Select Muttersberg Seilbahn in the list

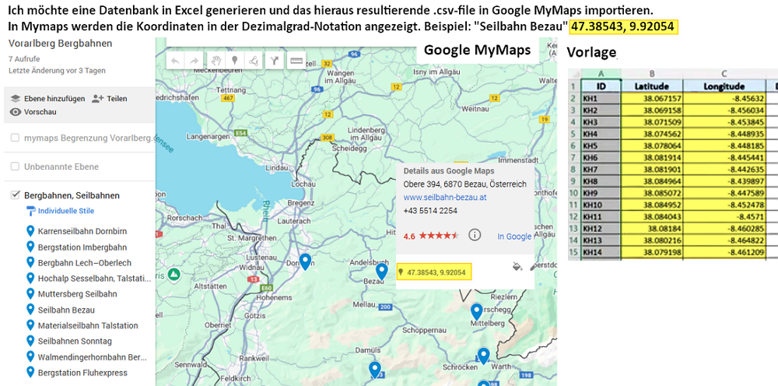tap(77, 294)
